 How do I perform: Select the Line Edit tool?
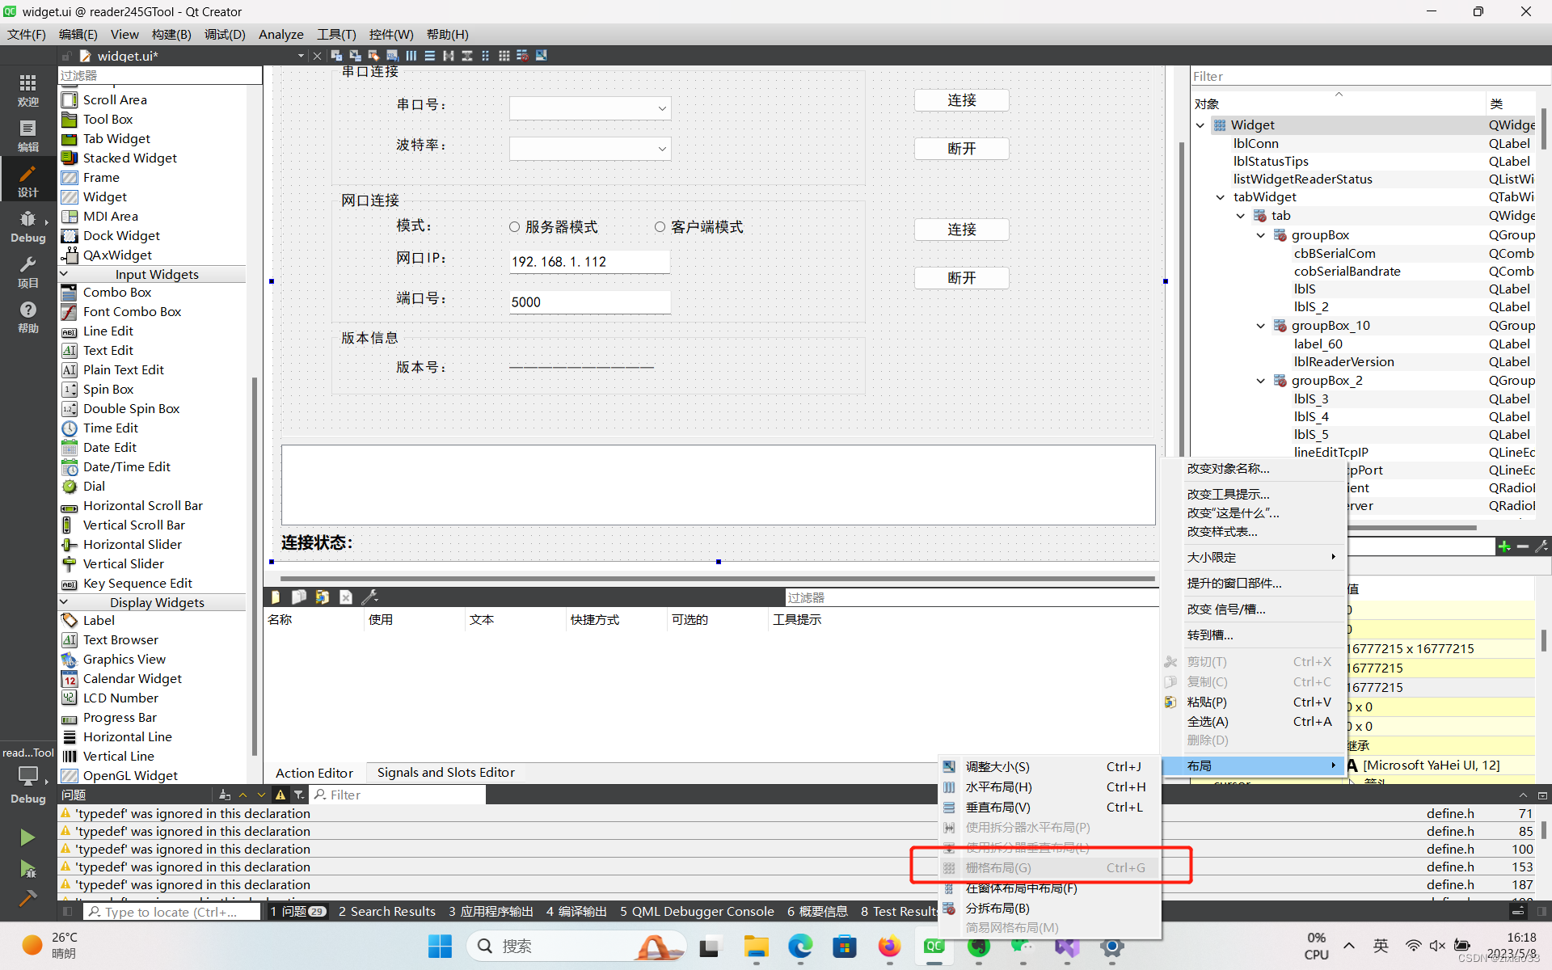106,331
